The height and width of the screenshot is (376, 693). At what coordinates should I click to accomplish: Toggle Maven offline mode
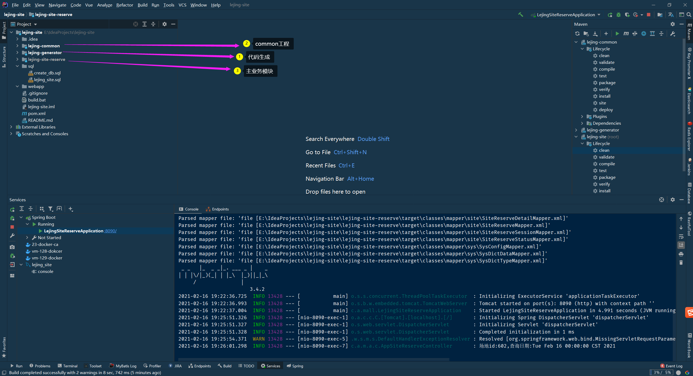tap(635, 34)
